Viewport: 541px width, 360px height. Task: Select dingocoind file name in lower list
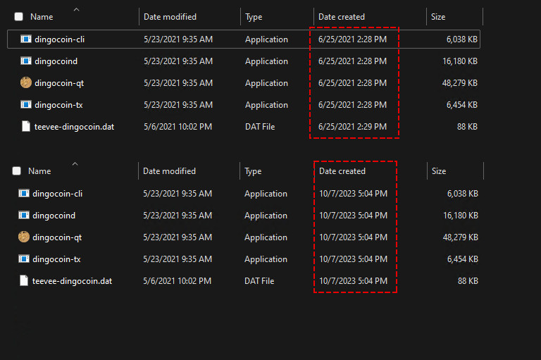coord(54,216)
